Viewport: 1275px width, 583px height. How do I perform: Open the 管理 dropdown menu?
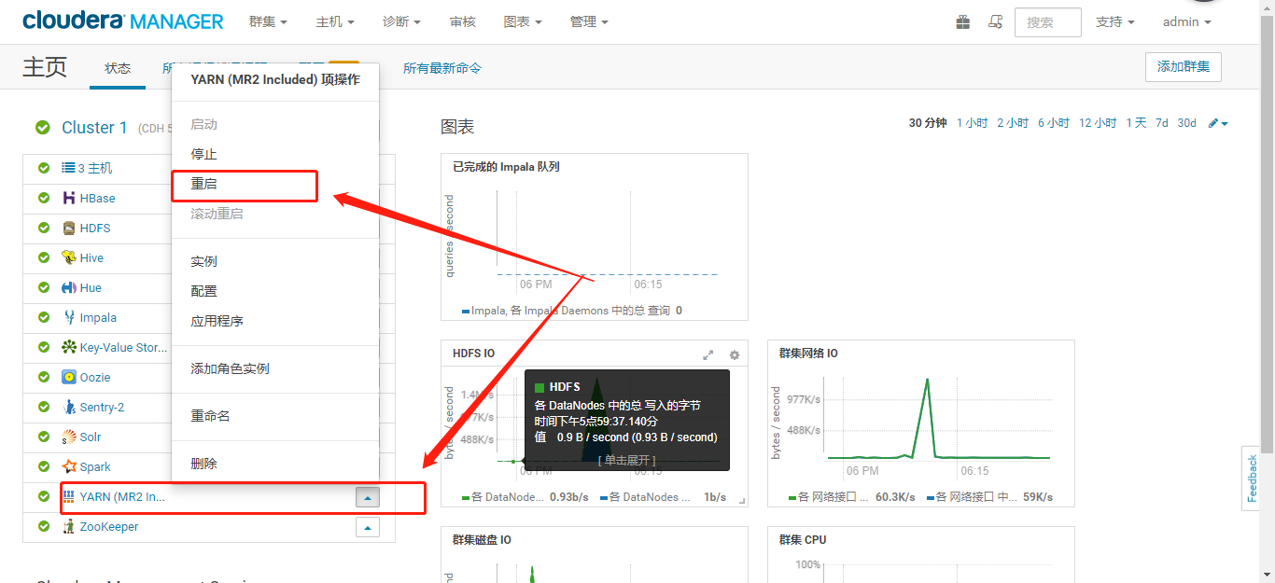point(589,21)
